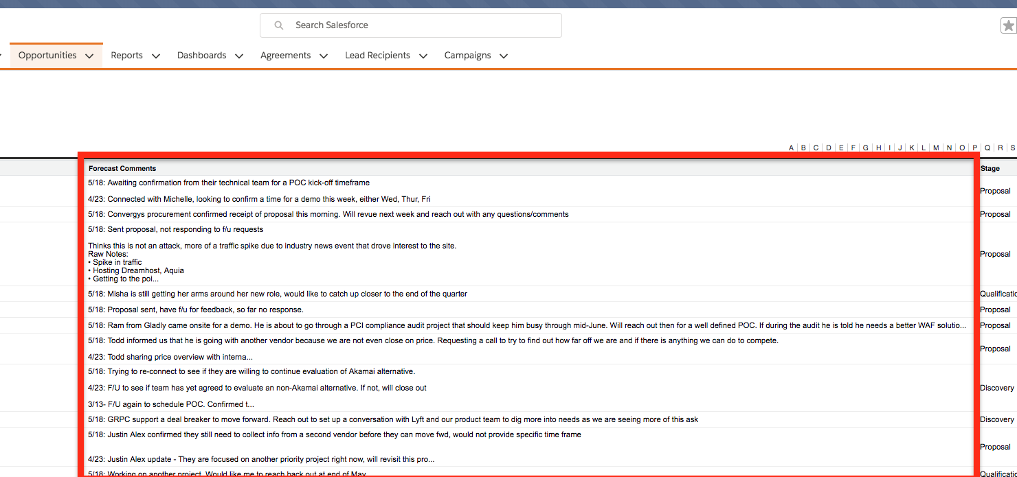Image resolution: width=1017 pixels, height=477 pixels.
Task: Expand the Lead Recipients chevron menu
Action: coord(423,56)
